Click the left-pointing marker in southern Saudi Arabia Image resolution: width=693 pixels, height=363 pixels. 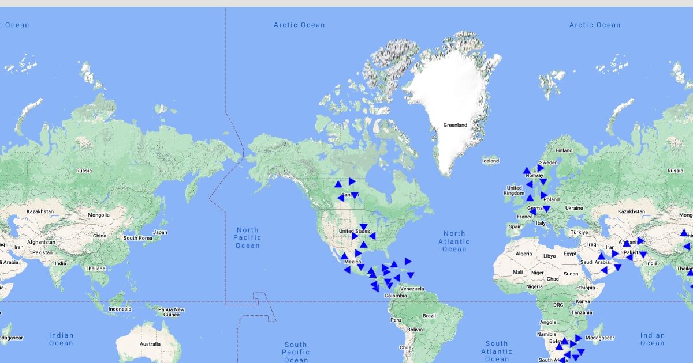(x=604, y=270)
